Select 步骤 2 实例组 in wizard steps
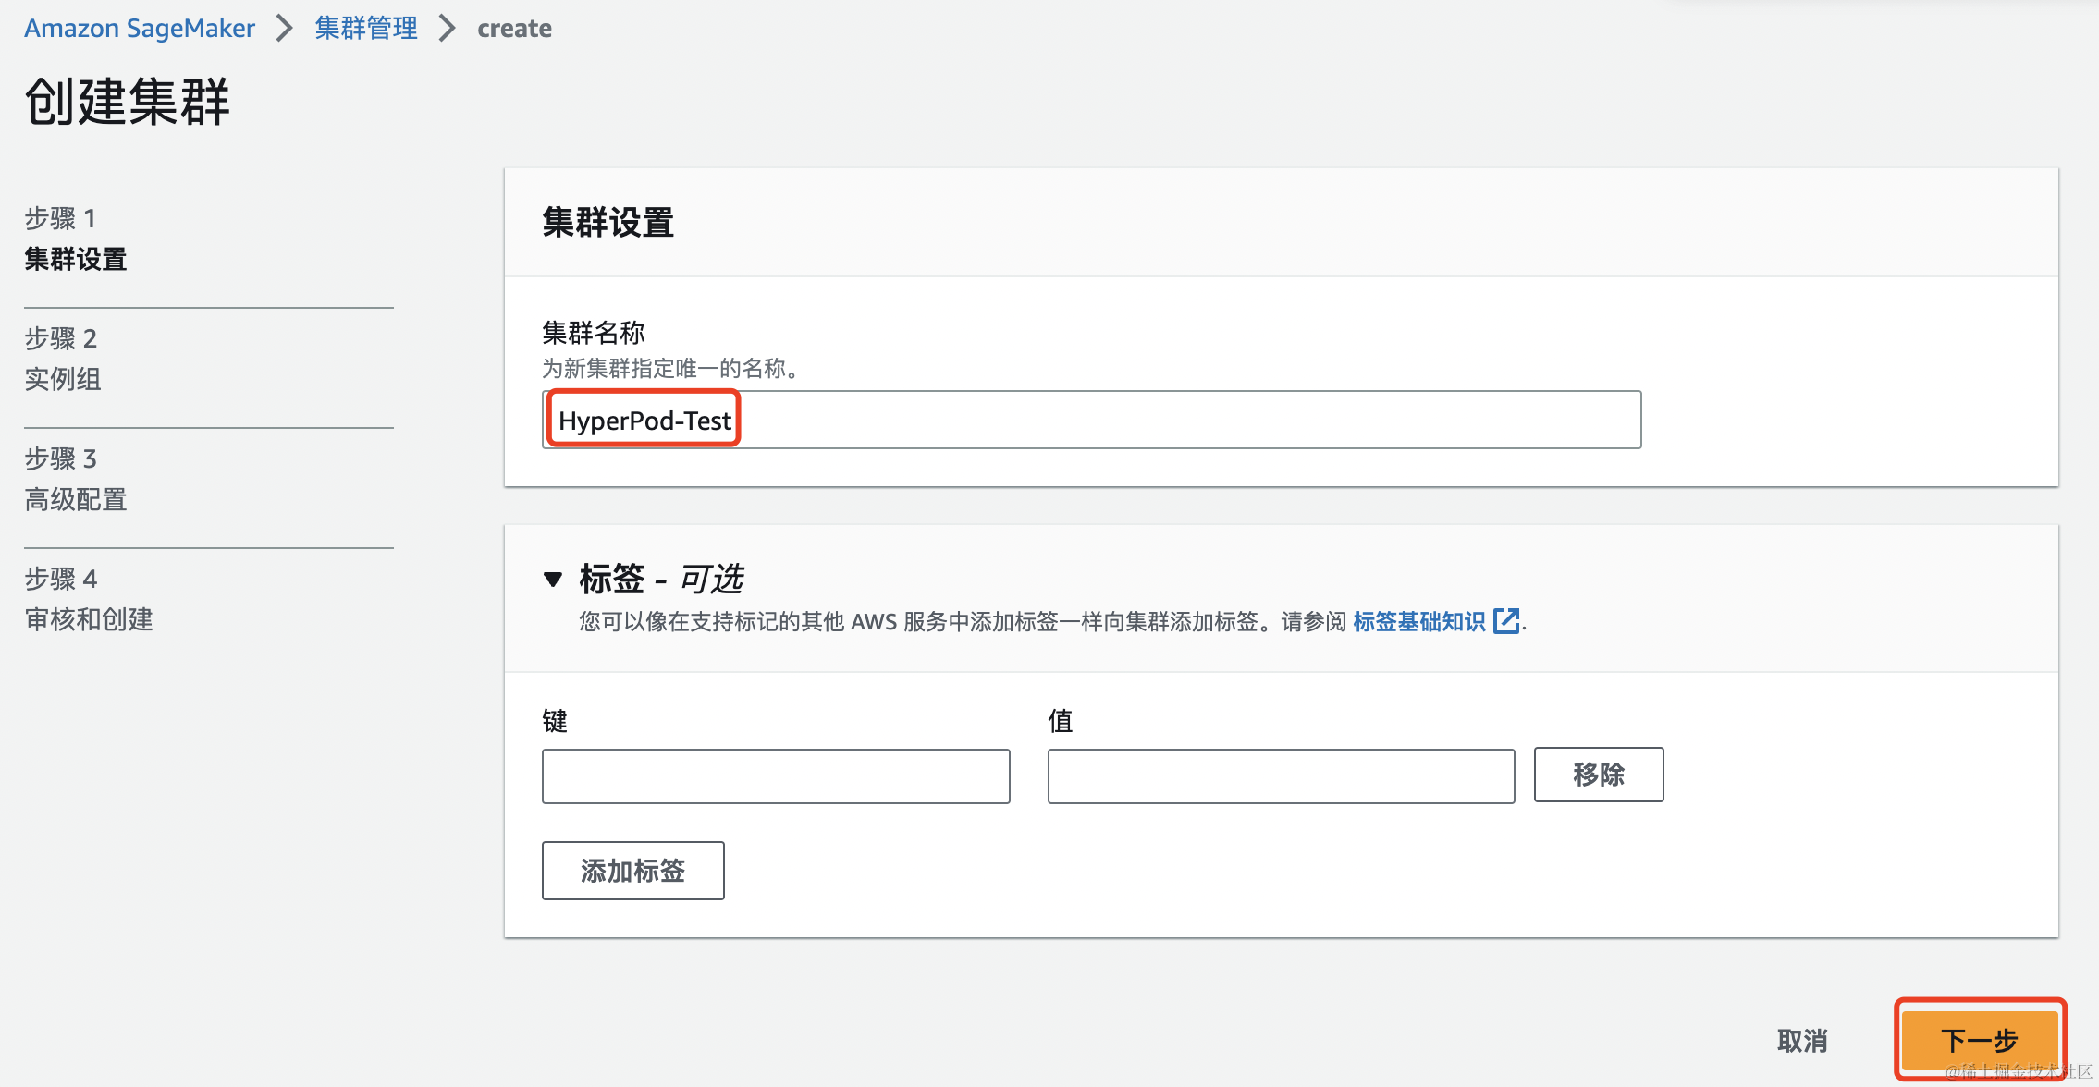 click(63, 359)
